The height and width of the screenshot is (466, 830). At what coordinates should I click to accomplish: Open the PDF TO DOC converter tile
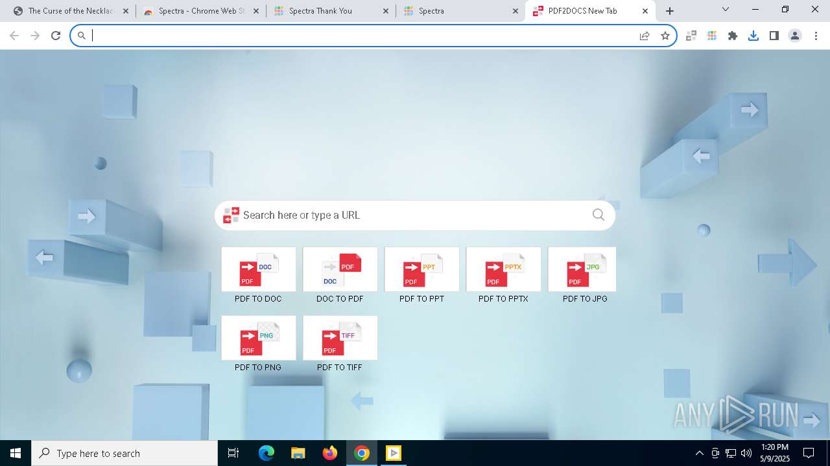[x=259, y=269]
